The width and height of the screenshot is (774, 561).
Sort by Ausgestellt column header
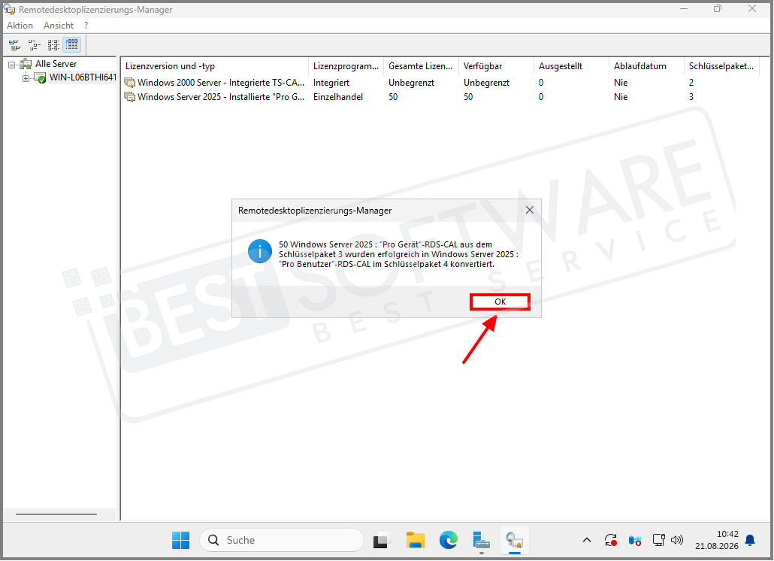tap(571, 66)
